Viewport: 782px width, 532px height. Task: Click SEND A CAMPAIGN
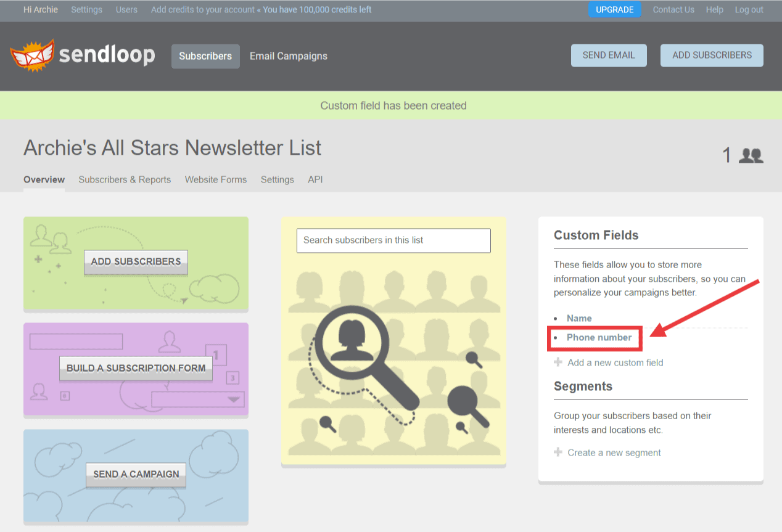tap(136, 475)
